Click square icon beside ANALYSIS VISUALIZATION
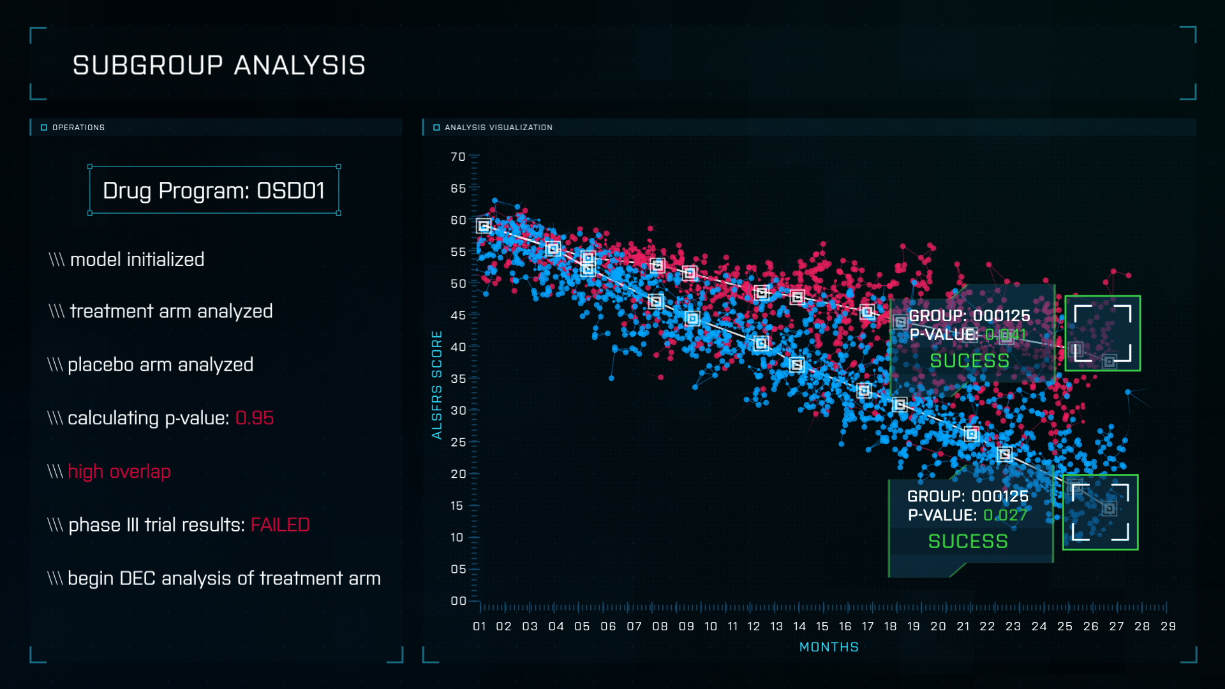This screenshot has width=1225, height=689. pos(436,128)
